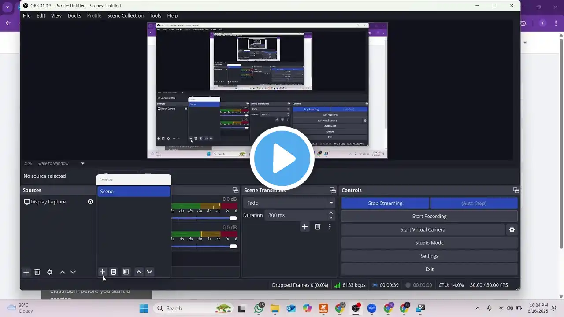Select Display Capture source row

pos(59,202)
